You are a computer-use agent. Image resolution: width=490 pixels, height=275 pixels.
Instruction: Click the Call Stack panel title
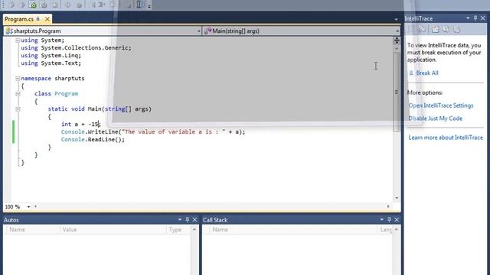pyautogui.click(x=215, y=220)
